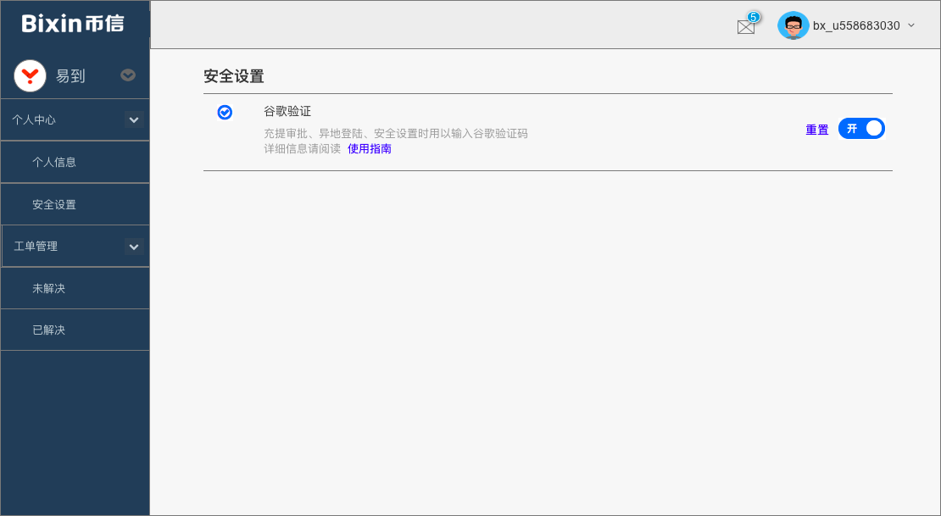Open the 未解决 tickets list
Viewport: 941px width, 516px height.
pyautogui.click(x=48, y=288)
